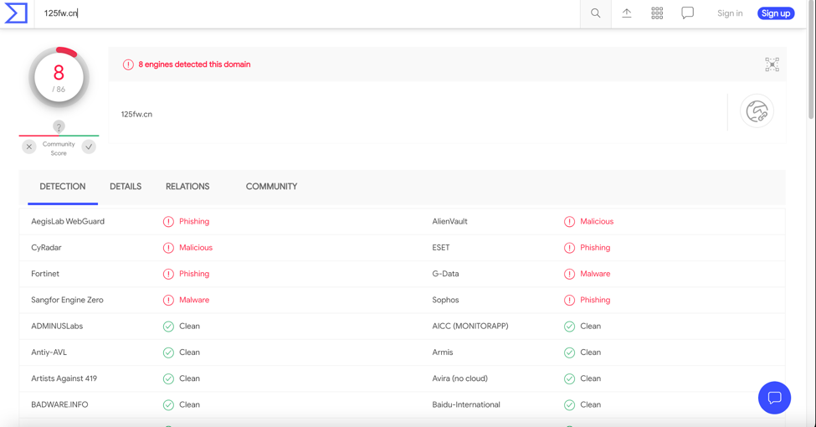
Task: Click the alert icon beside 8 engines detected
Action: tap(128, 64)
